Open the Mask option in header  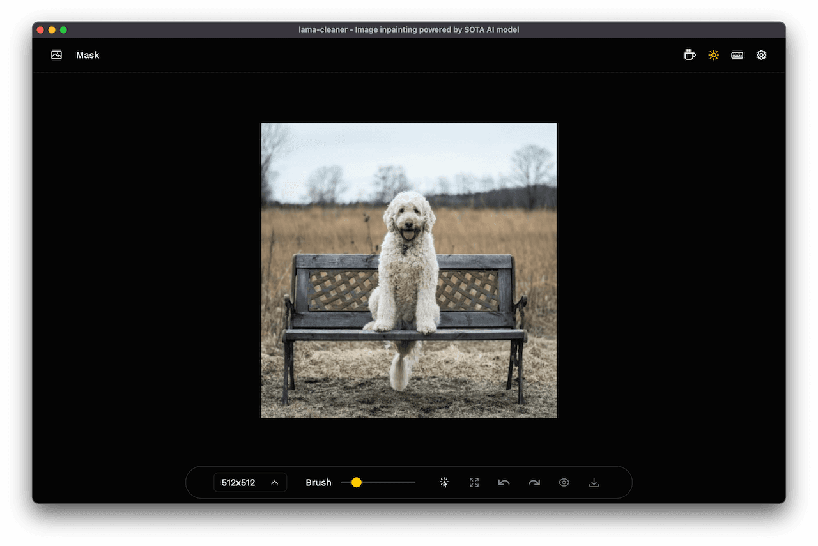(x=88, y=55)
